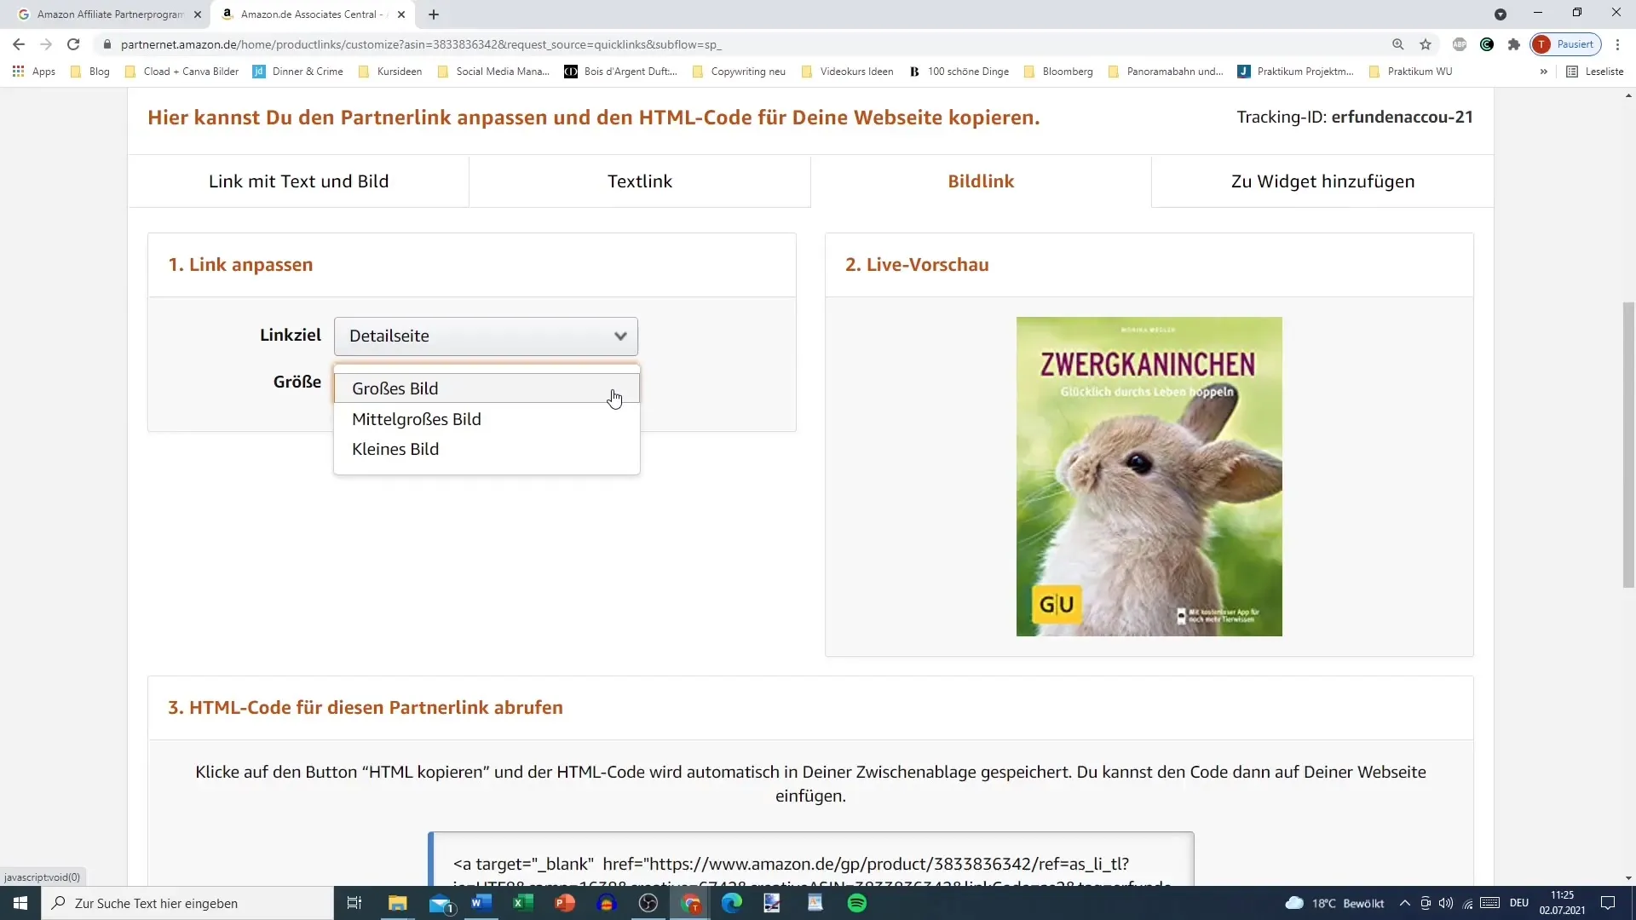1636x920 pixels.
Task: Open Task View on the taskbar
Action: [x=354, y=903]
